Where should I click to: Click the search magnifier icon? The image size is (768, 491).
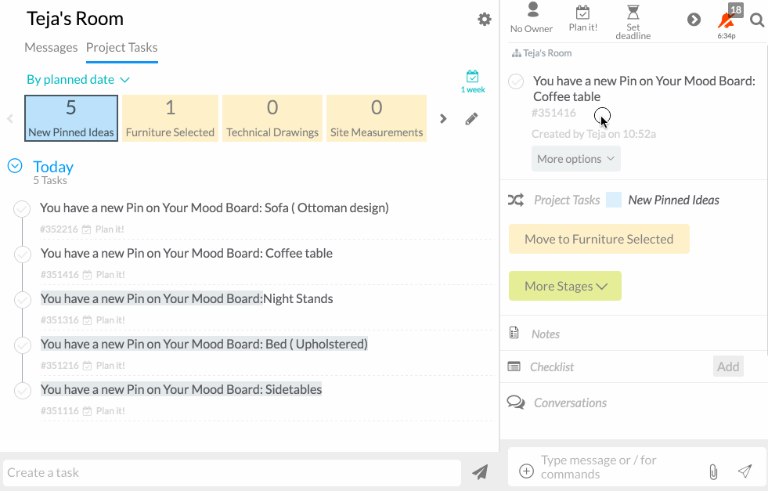pyautogui.click(x=757, y=20)
